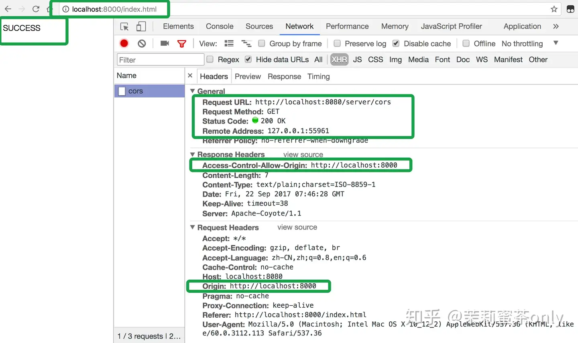Filter requests by Font

(x=442, y=60)
